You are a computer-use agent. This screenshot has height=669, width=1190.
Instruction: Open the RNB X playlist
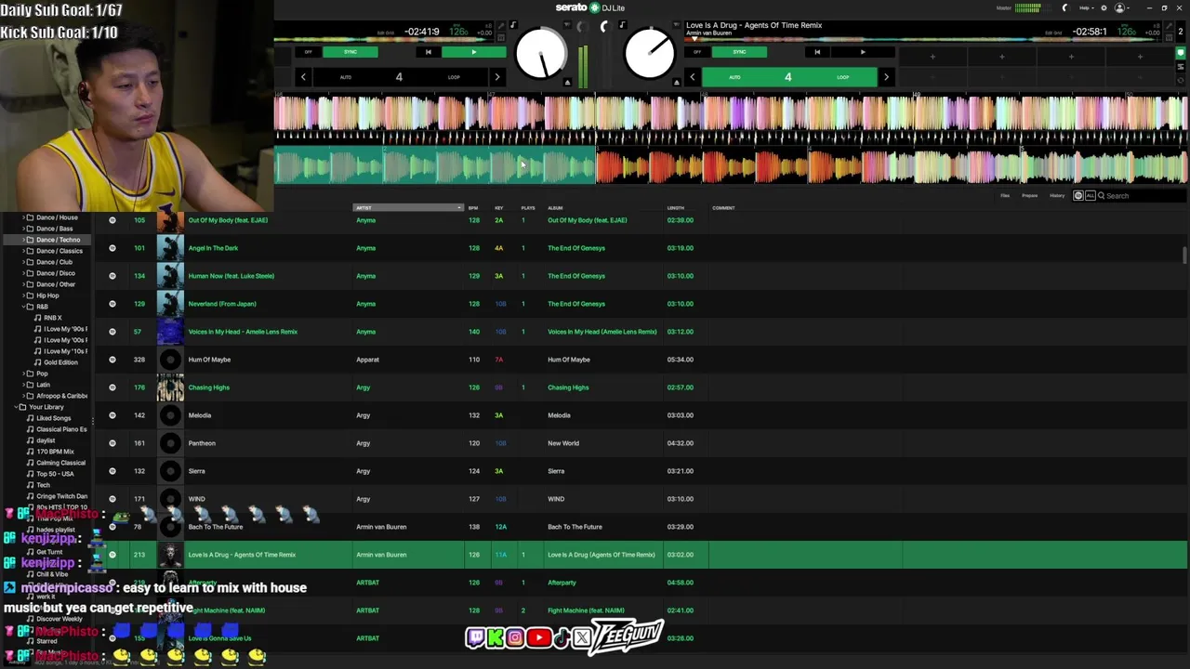click(53, 318)
